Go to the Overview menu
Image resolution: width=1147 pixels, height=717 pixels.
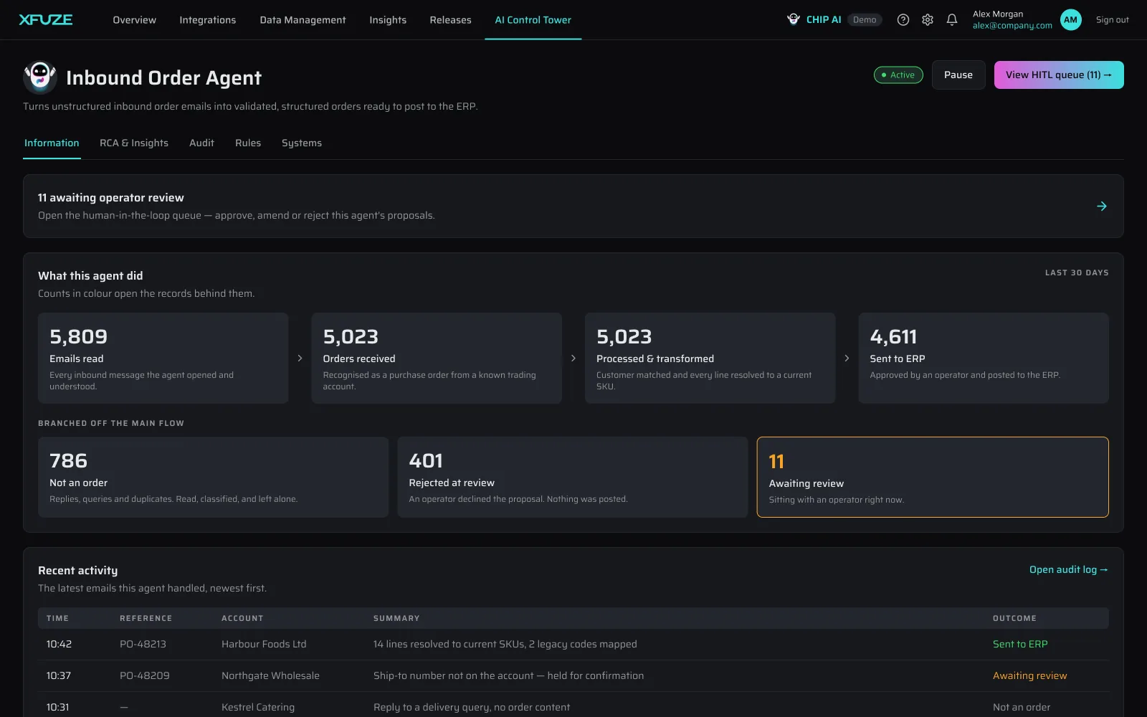[x=134, y=20]
